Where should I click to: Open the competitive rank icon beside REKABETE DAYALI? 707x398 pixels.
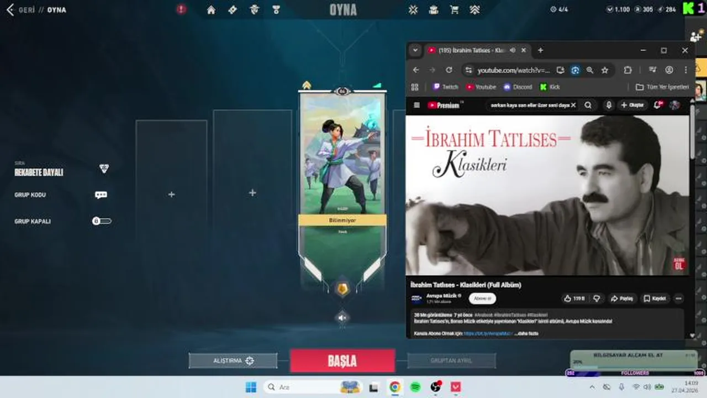tap(104, 169)
